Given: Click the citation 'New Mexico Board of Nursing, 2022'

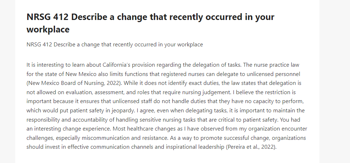Looking at the screenshot, I should [x=74, y=83].
